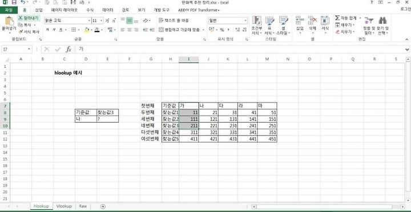Apply fill color with the paint bucket
The width and height of the screenshot is (411, 212).
(x=87, y=30)
